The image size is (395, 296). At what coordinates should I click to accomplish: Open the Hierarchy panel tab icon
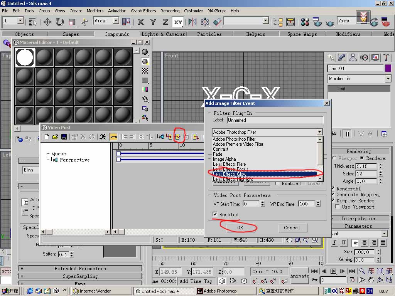click(353, 57)
